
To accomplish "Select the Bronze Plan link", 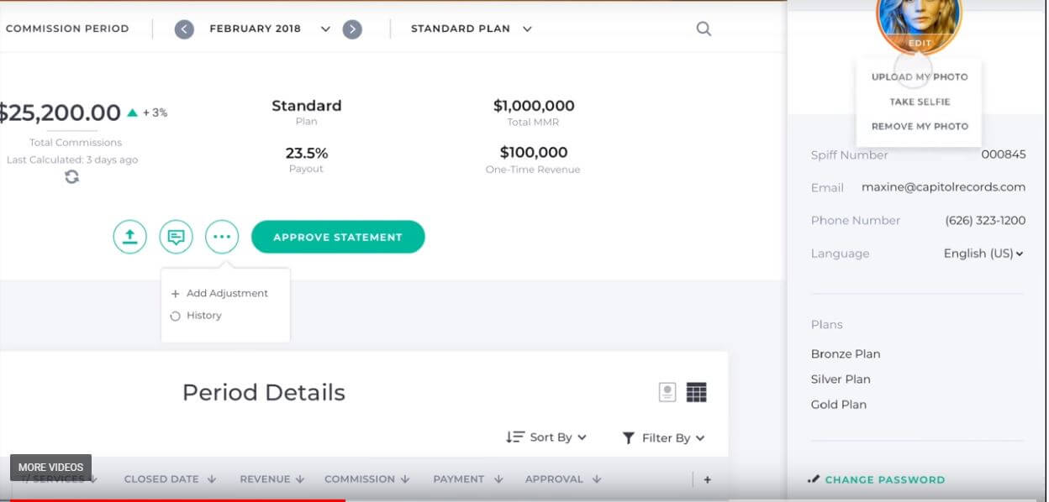I will pyautogui.click(x=846, y=354).
